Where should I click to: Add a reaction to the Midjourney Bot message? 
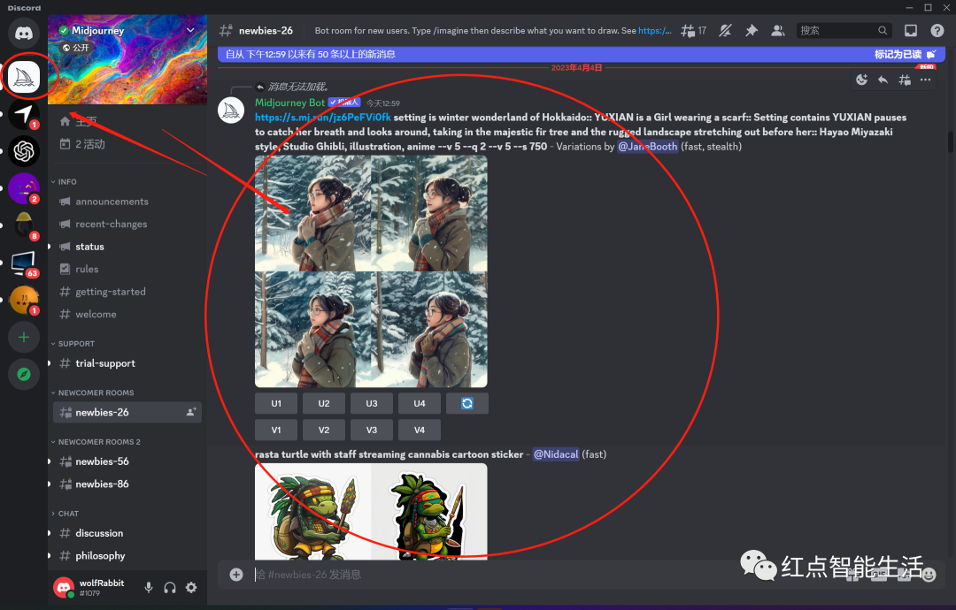coord(861,80)
